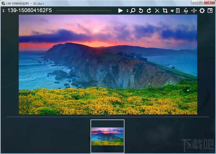Image resolution: width=216 pixels, height=154 pixels.
Task: Open the dropdown arrow beside the document icon
Action: (x=172, y=11)
